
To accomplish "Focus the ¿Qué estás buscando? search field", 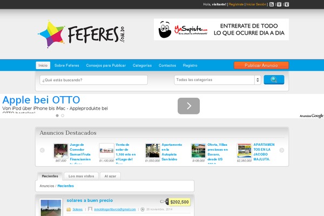I will coord(93,80).
